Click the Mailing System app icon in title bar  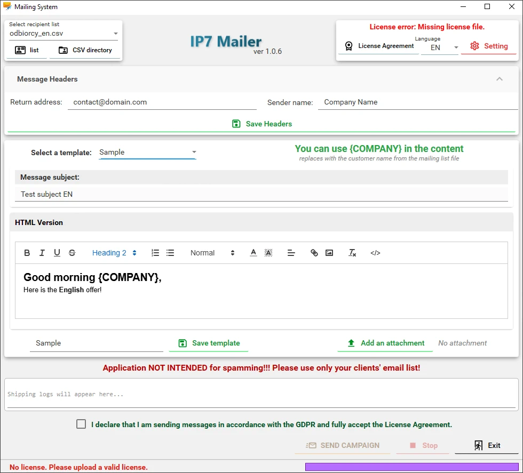pyautogui.click(x=7, y=6)
